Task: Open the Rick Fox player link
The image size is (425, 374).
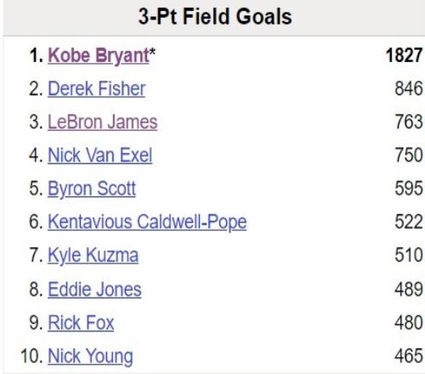Action: (x=81, y=323)
